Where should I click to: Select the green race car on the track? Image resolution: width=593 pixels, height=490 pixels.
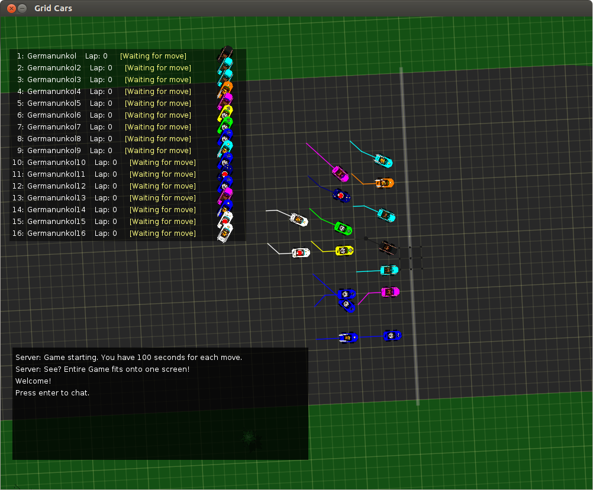(x=343, y=228)
